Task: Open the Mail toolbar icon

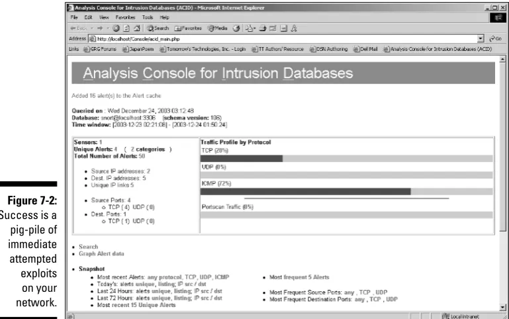Action: click(x=249, y=28)
